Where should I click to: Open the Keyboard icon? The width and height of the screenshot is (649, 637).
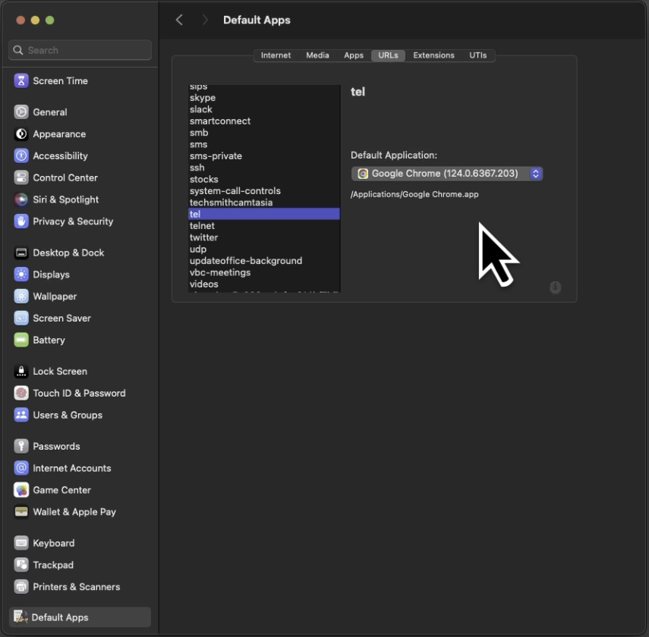(x=21, y=543)
